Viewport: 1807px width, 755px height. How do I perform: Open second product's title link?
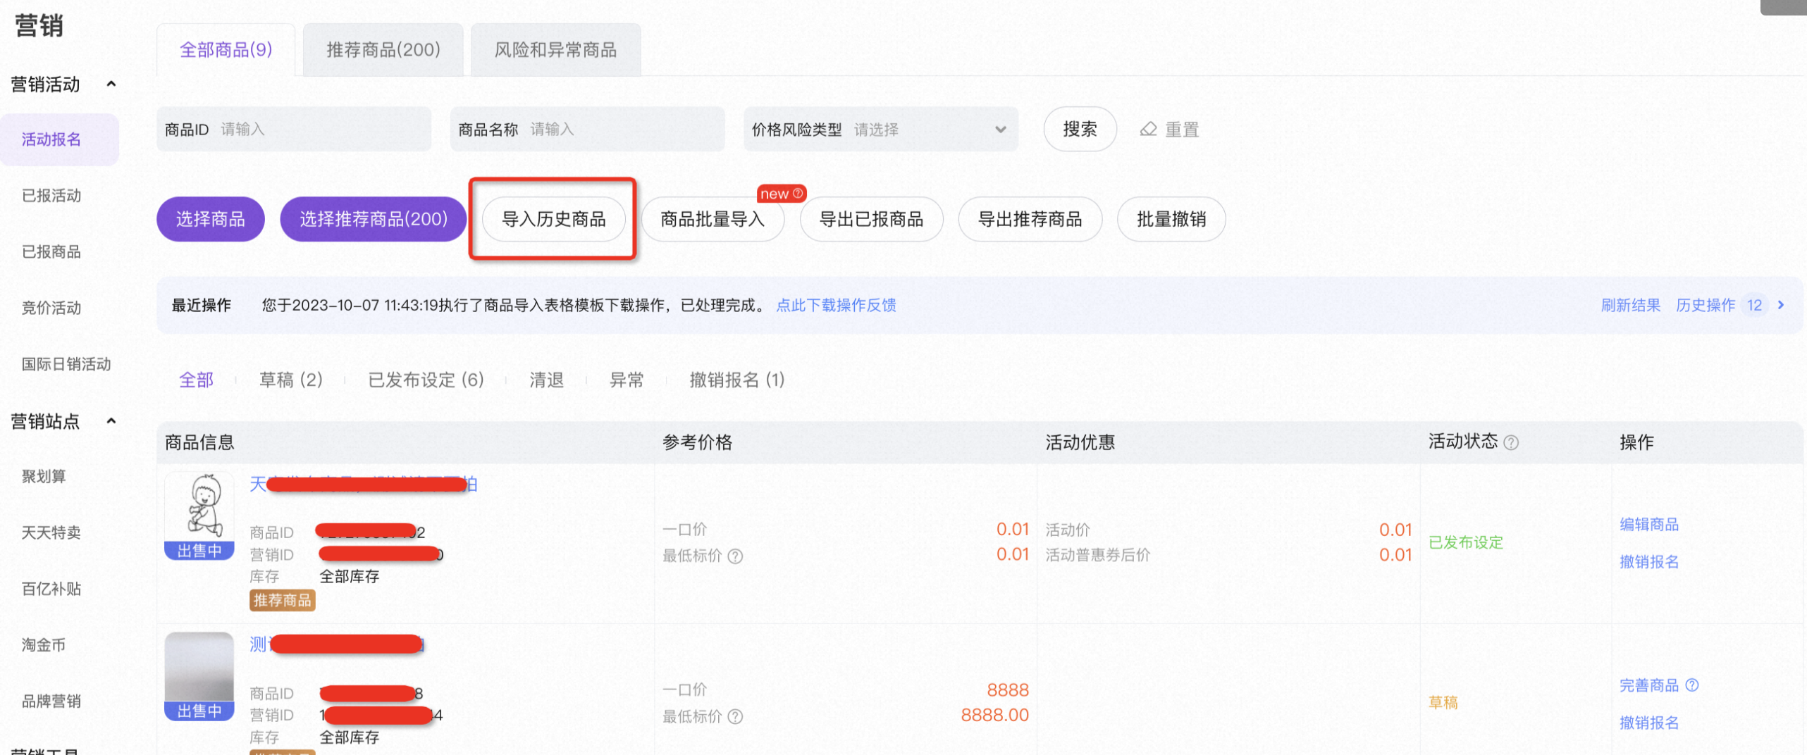337,644
